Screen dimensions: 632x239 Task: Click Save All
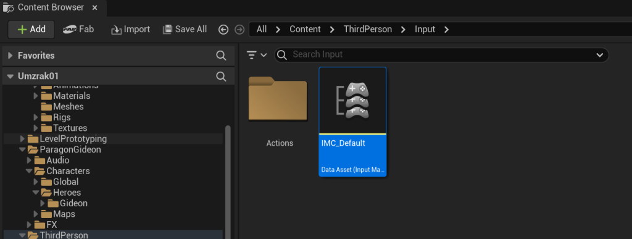[x=185, y=30]
